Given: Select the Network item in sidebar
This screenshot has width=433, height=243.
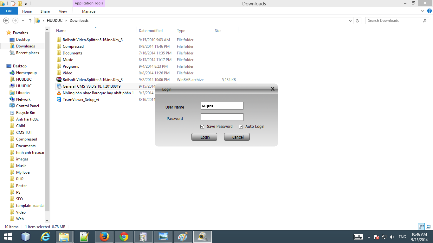Looking at the screenshot, I should click(x=20, y=99).
